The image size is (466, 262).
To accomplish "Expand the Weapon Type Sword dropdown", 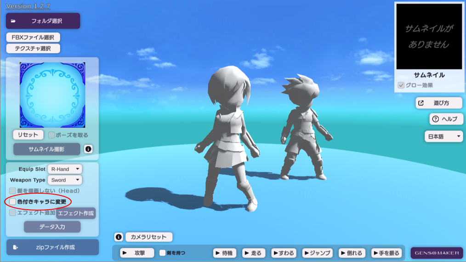I will [x=65, y=180].
